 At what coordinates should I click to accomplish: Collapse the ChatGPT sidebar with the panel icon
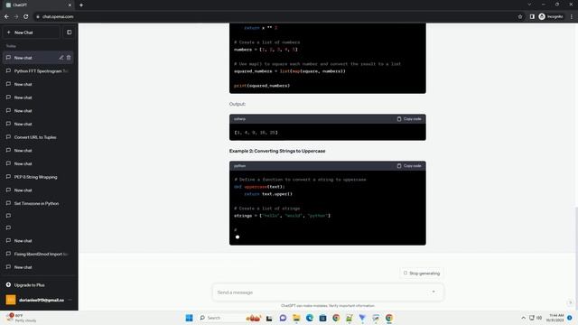[69, 32]
